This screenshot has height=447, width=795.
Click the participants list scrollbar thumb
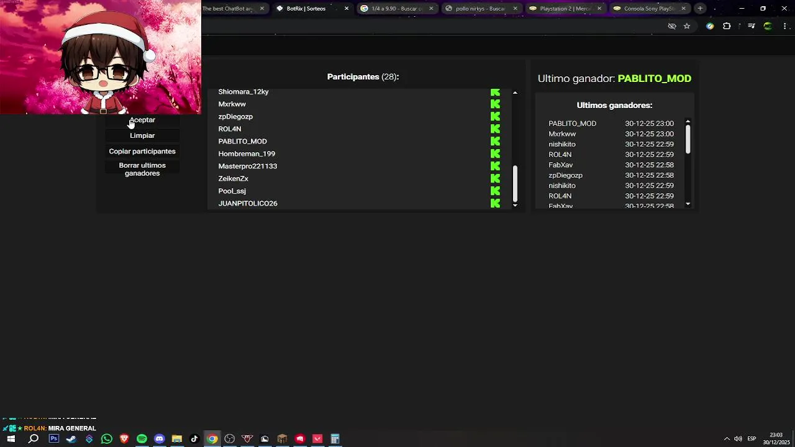click(x=515, y=183)
